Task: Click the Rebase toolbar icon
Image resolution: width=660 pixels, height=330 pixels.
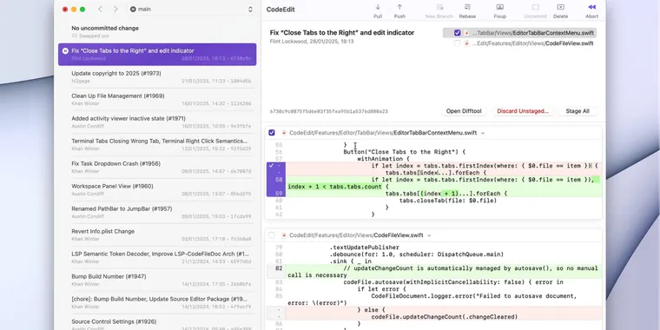Action: click(467, 7)
